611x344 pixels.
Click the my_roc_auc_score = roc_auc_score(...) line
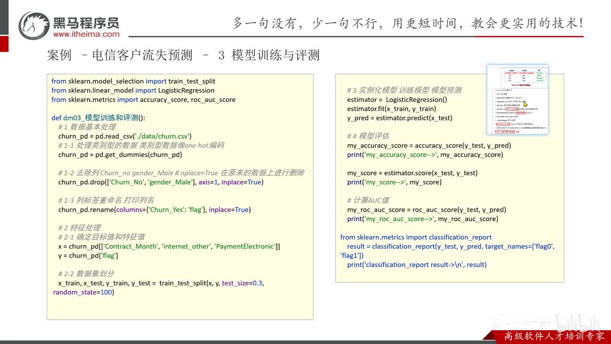[426, 209]
